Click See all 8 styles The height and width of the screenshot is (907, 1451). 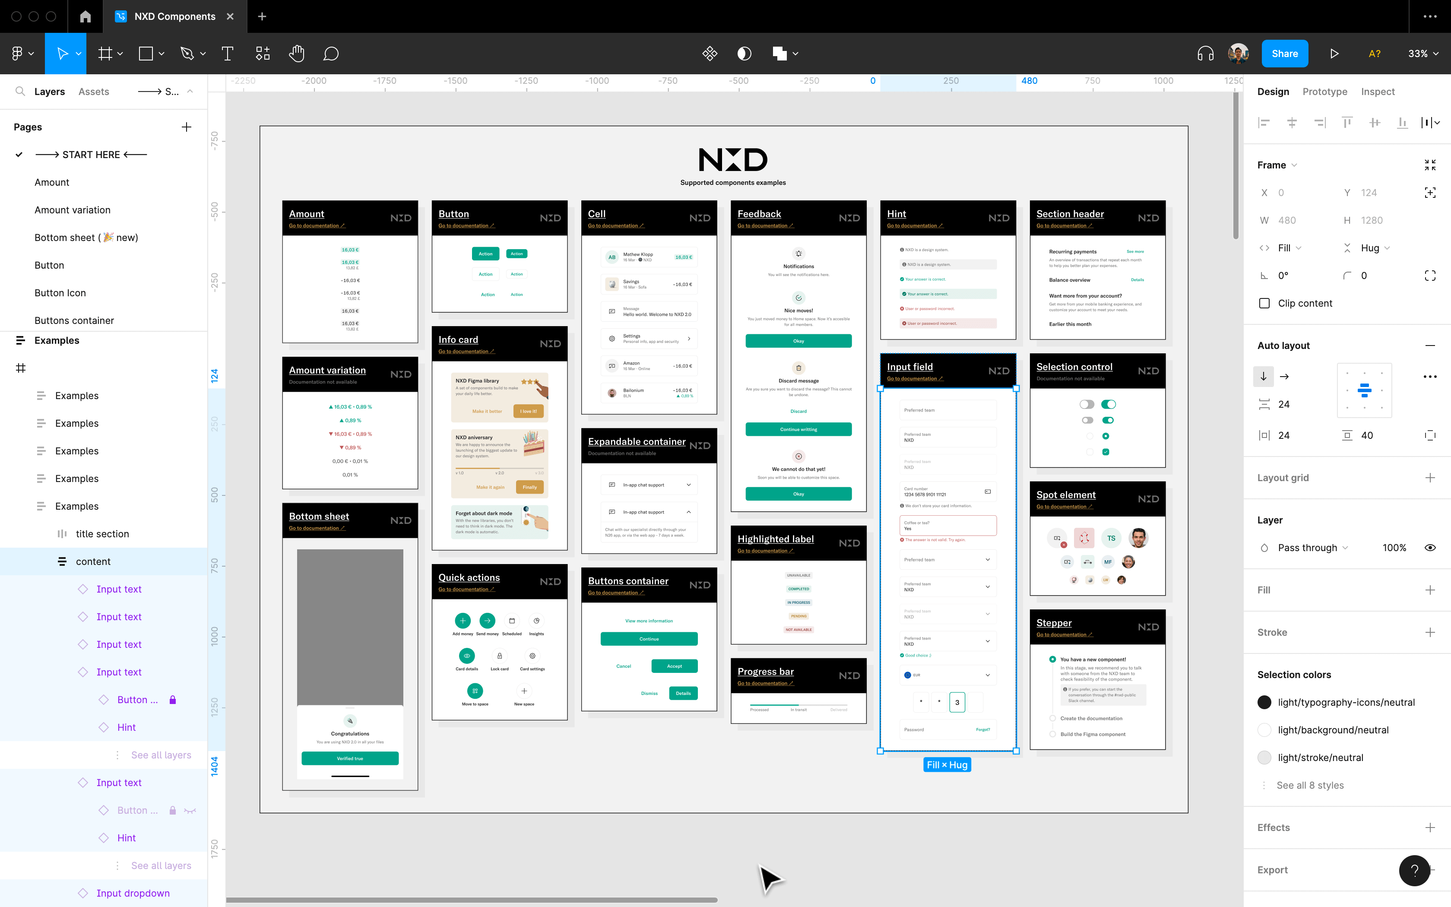coord(1309,785)
